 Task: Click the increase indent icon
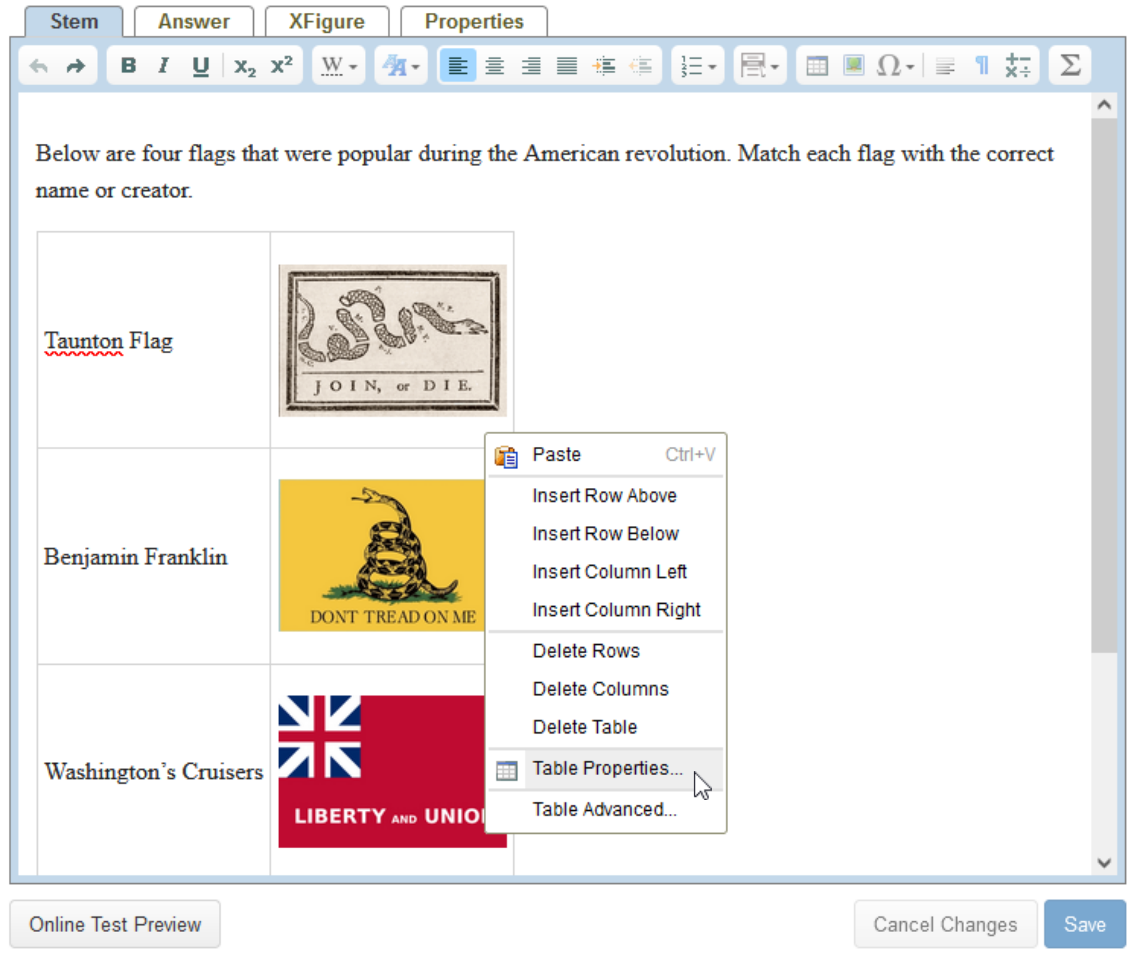coord(604,66)
